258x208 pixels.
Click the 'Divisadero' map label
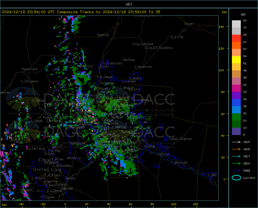(x=140, y=100)
